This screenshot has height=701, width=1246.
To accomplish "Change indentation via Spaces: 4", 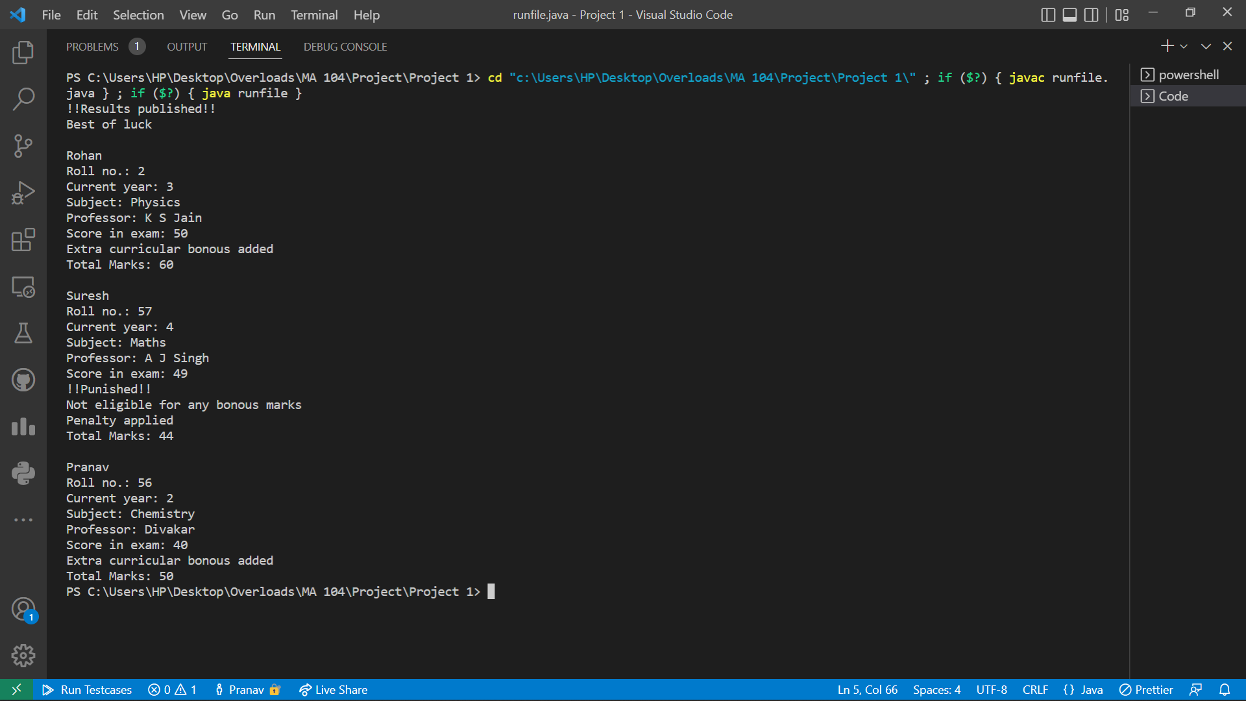I will [936, 690].
